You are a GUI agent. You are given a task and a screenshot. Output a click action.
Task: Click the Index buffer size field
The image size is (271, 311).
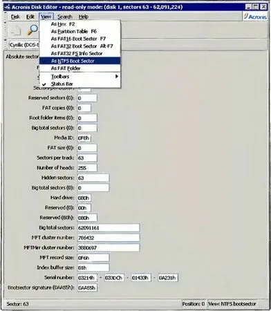click(93, 267)
